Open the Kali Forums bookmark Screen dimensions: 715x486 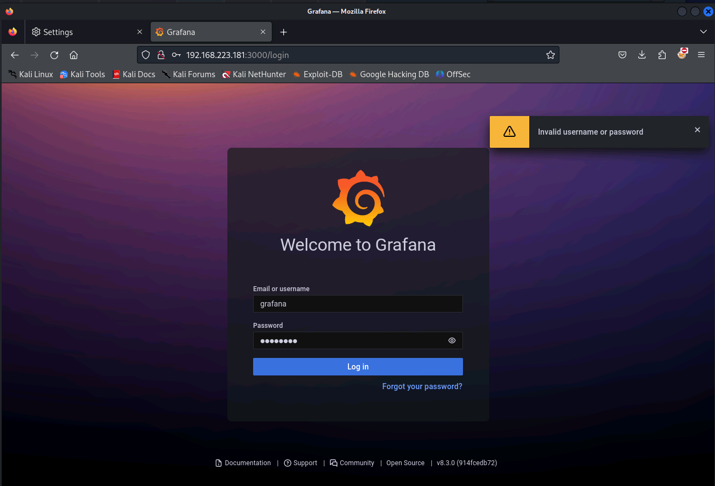pos(188,74)
